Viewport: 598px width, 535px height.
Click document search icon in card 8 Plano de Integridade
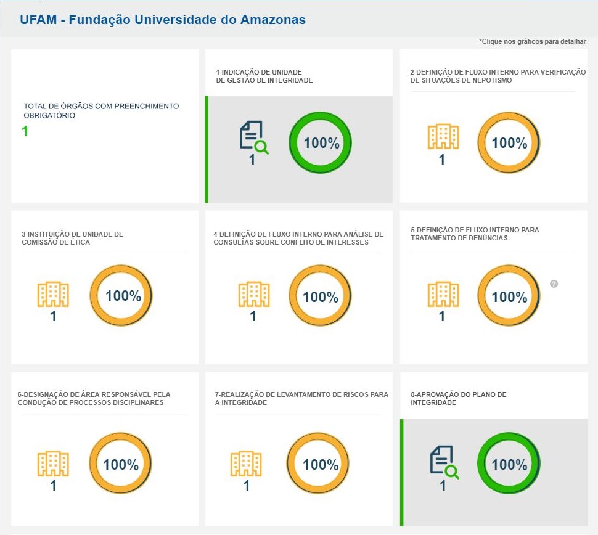tap(444, 462)
